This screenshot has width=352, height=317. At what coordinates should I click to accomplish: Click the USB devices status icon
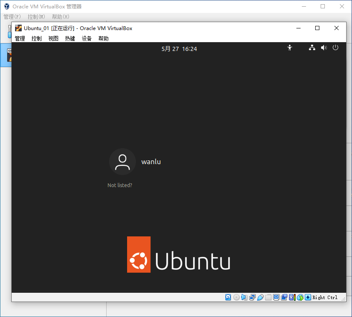click(260, 297)
